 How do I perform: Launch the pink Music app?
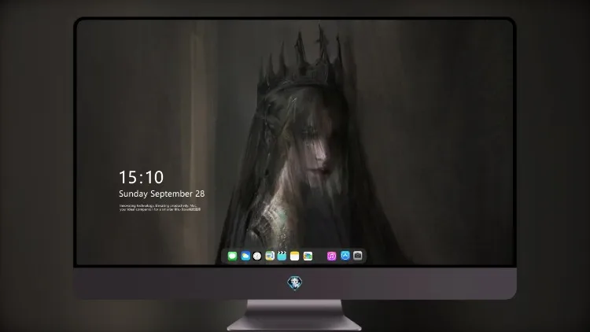[331, 256]
